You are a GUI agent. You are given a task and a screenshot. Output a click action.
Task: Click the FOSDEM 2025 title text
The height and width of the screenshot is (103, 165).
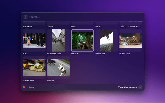click(54, 54)
